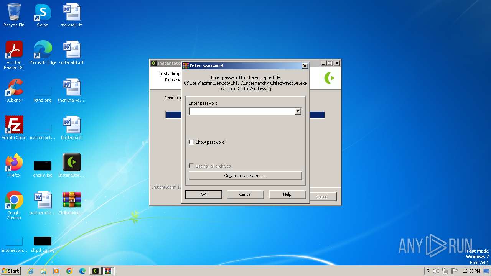491x276 pixels.
Task: Open the Skype desktop shortcut
Action: [x=42, y=15]
